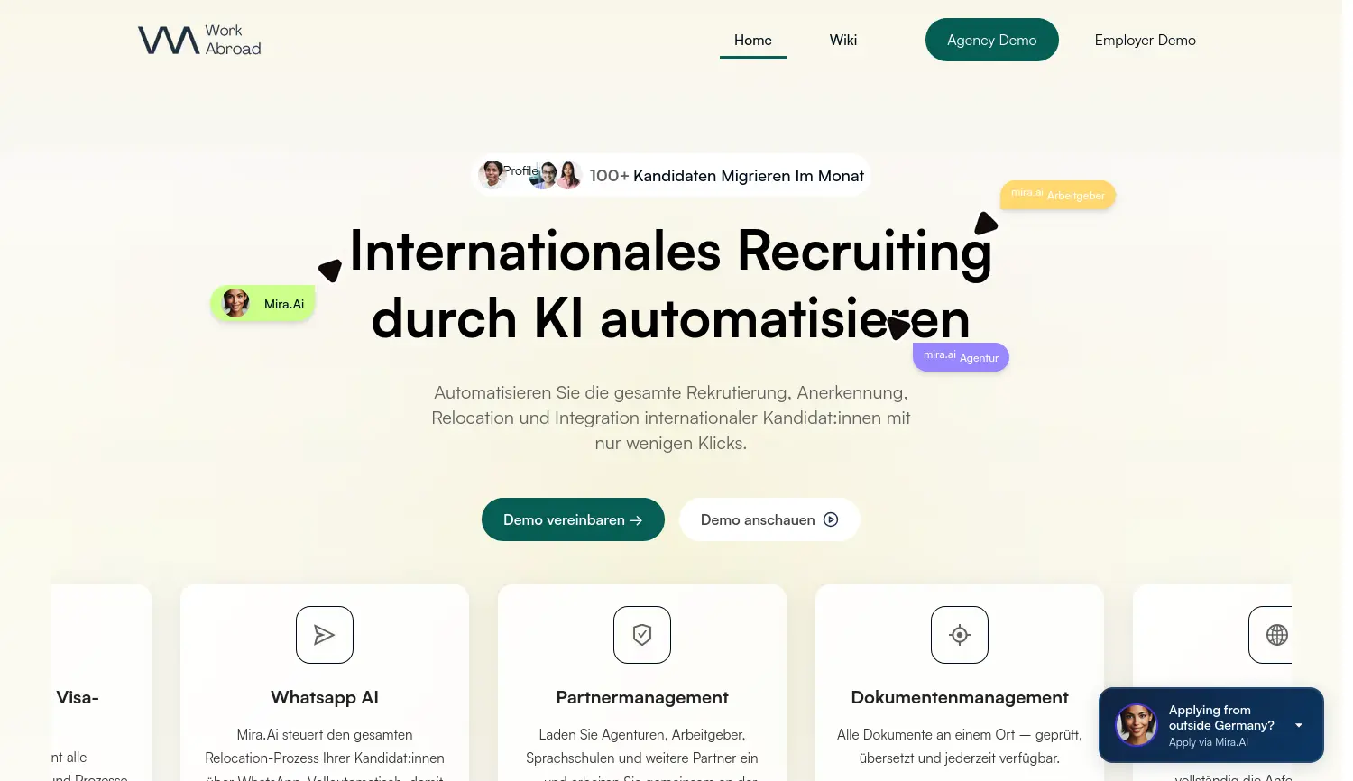Click the play icon inside Demo anschauen

tap(830, 519)
